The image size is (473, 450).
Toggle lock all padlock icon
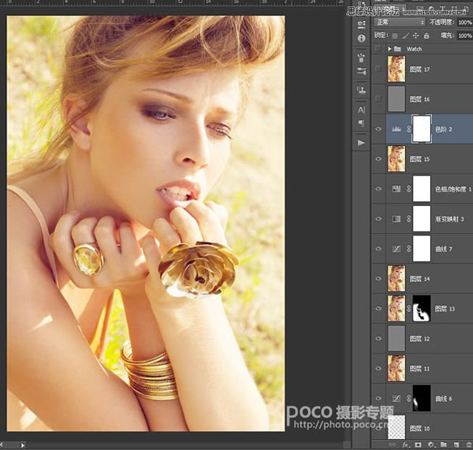click(x=426, y=36)
